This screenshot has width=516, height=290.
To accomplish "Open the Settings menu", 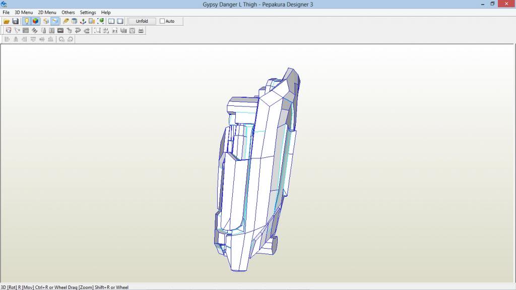I will tap(88, 13).
